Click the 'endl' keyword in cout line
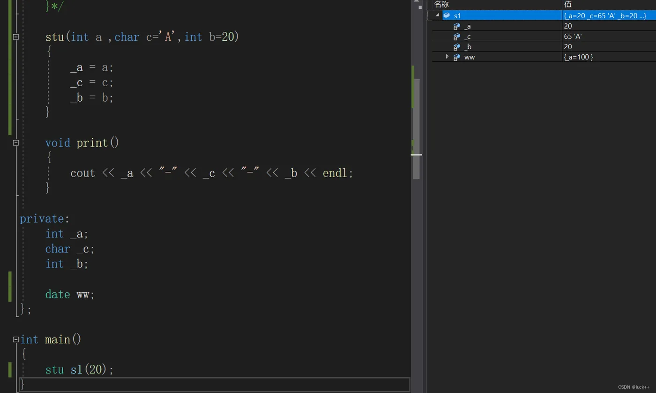656x393 pixels. (335, 173)
